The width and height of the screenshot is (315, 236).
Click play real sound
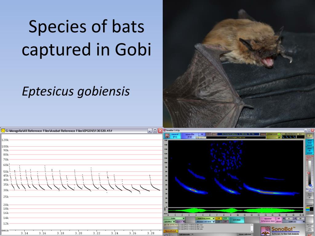309,143
